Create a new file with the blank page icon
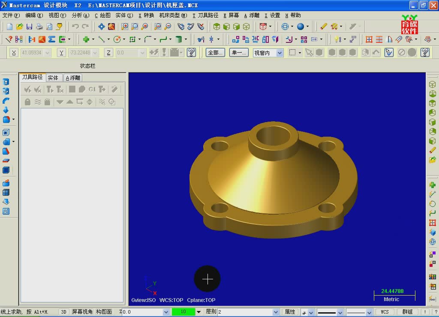Viewport: 439px width, 317px height. click(x=9, y=27)
